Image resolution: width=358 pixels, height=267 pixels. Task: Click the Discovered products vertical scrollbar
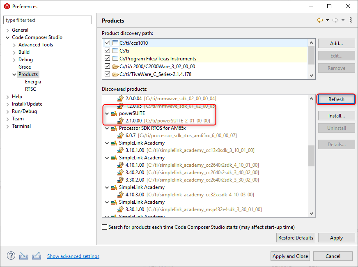click(311, 155)
